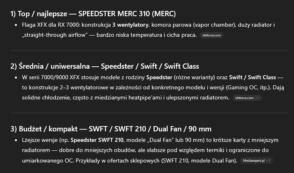The image size is (294, 173).
Task: Click the bullet point before "Lżejsze wersje"
Action: pyautogui.click(x=15, y=140)
